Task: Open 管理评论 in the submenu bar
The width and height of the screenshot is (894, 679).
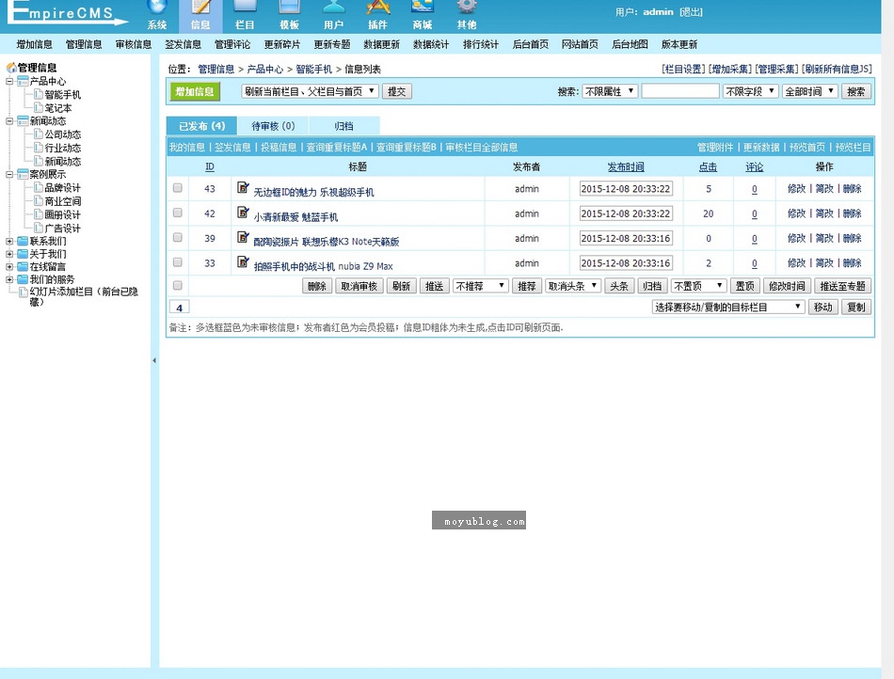Action: [232, 44]
